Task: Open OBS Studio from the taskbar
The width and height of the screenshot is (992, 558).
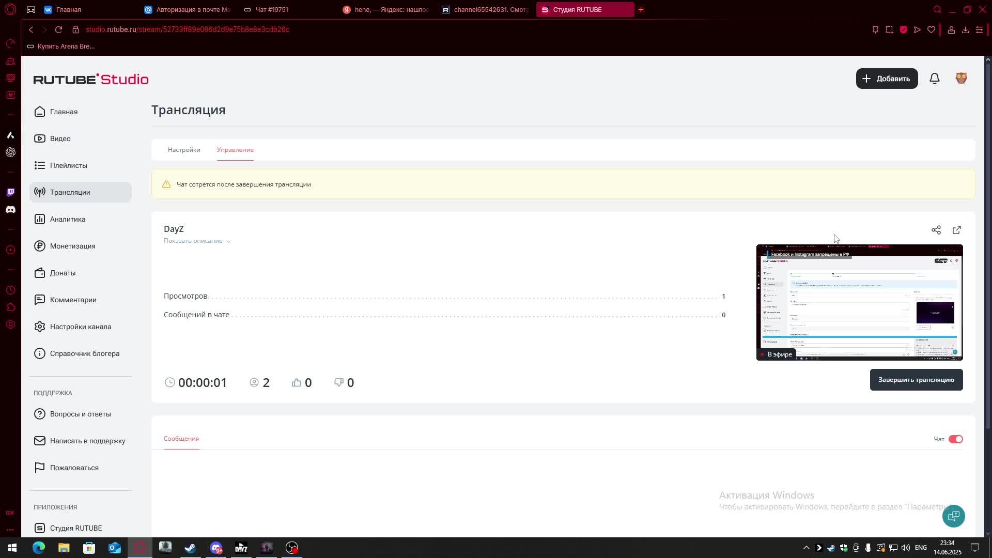Action: pyautogui.click(x=292, y=548)
